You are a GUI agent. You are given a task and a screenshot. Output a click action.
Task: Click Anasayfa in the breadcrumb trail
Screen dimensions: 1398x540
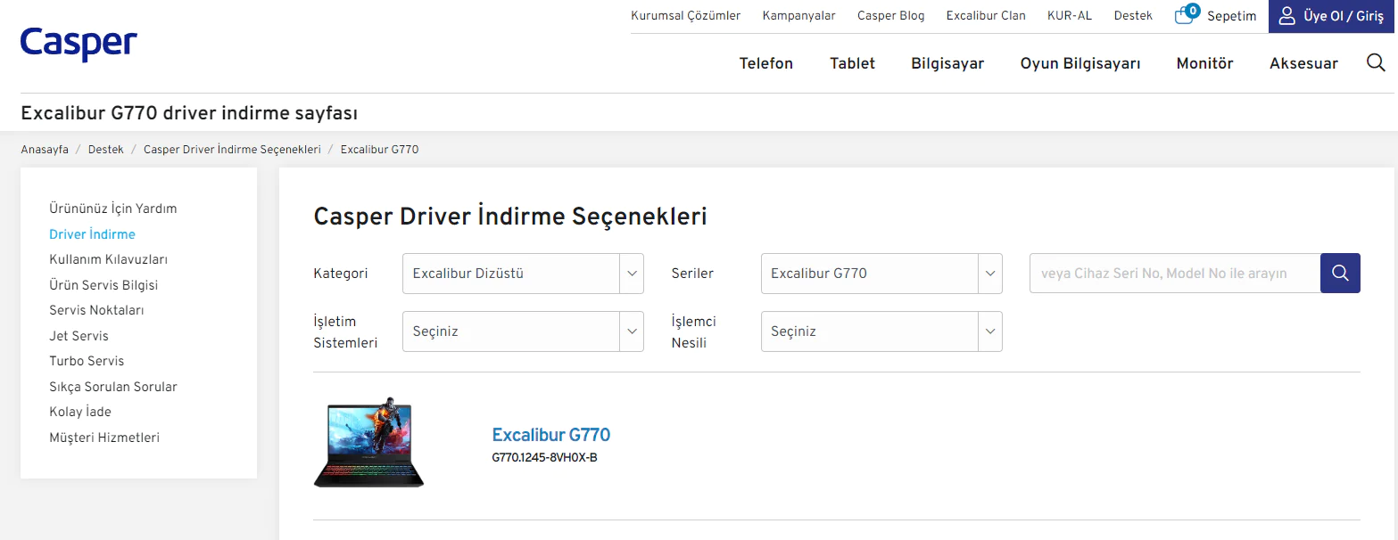45,149
